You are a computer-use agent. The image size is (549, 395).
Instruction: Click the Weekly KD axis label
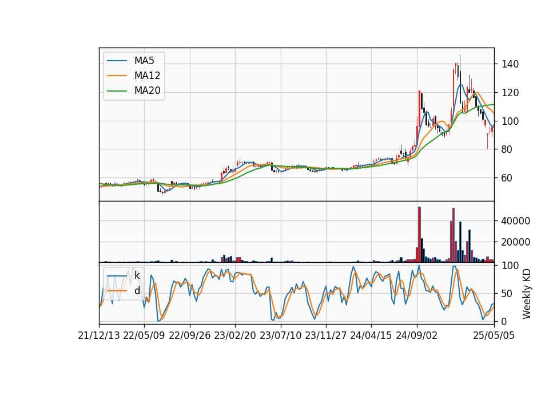click(526, 294)
